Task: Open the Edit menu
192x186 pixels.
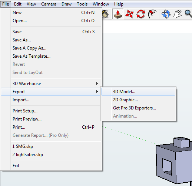Action: [18, 4]
